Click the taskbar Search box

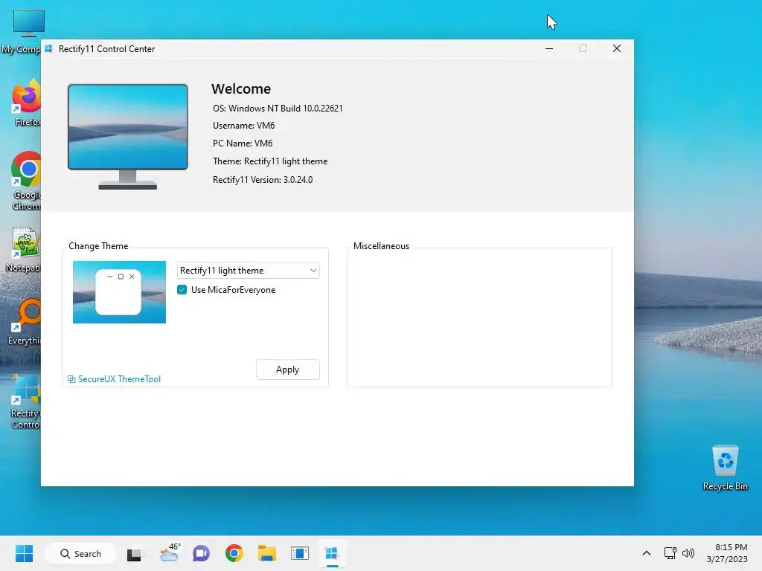80,553
